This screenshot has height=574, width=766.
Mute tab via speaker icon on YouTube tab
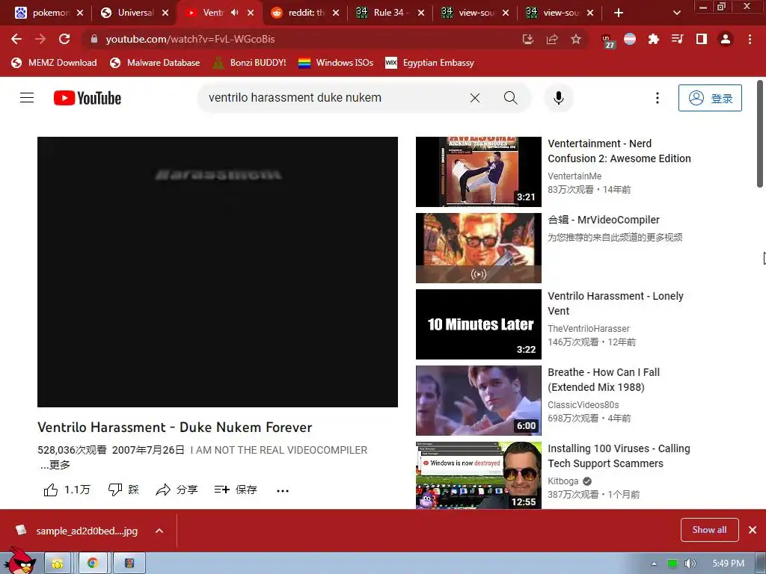click(x=234, y=13)
